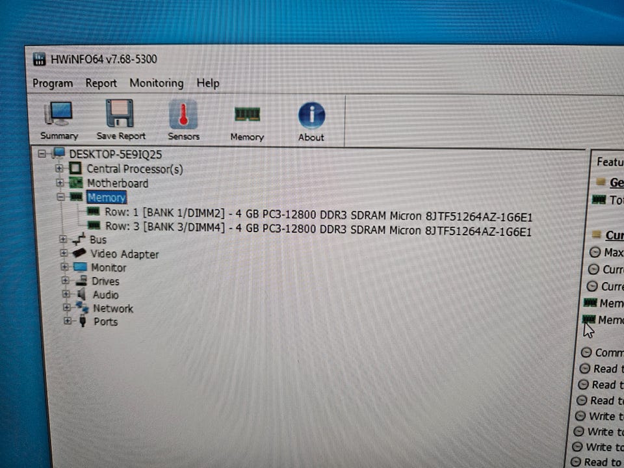Open the Program menu

[53, 83]
